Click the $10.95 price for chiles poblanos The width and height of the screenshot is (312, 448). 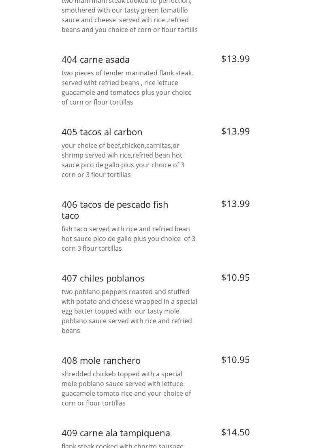[x=235, y=277]
